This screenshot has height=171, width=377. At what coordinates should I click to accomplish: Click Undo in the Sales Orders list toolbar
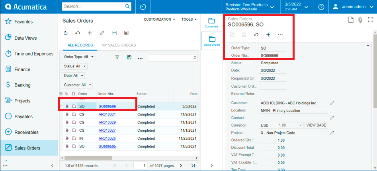click(77, 33)
